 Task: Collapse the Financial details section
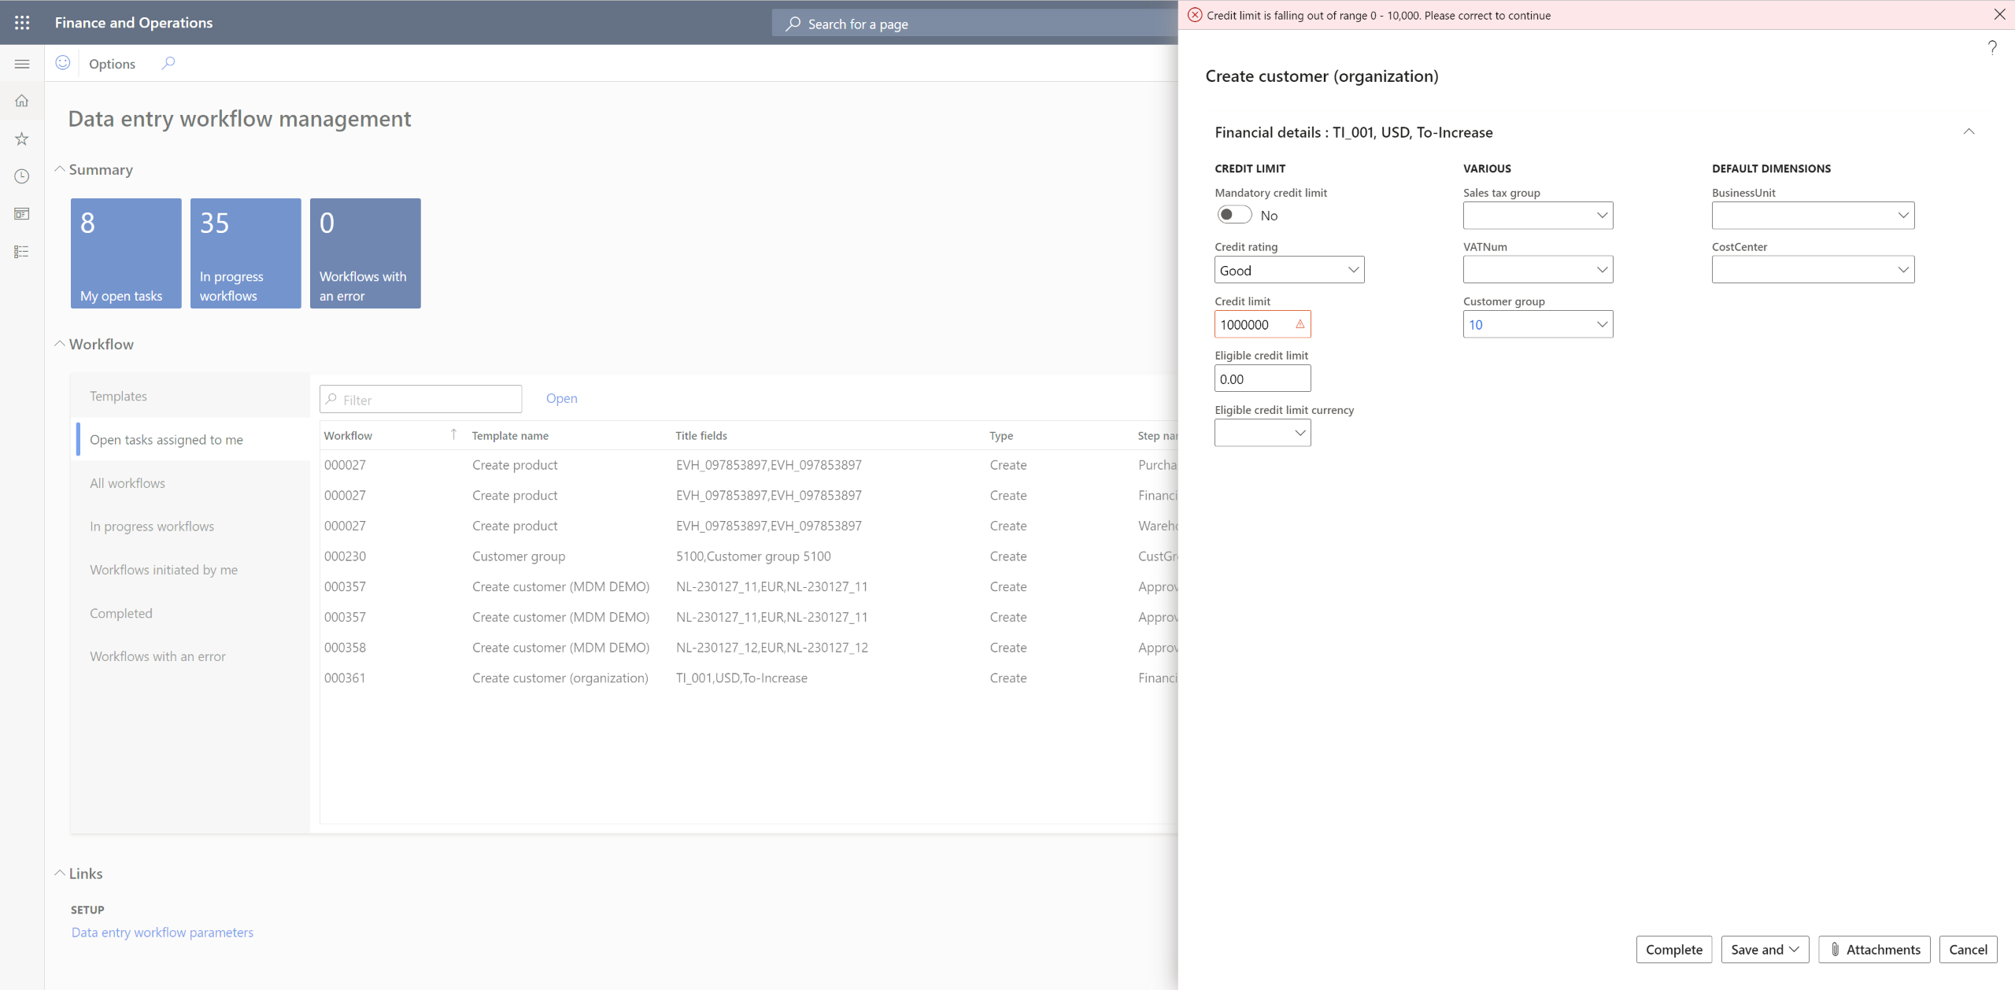click(x=1969, y=131)
